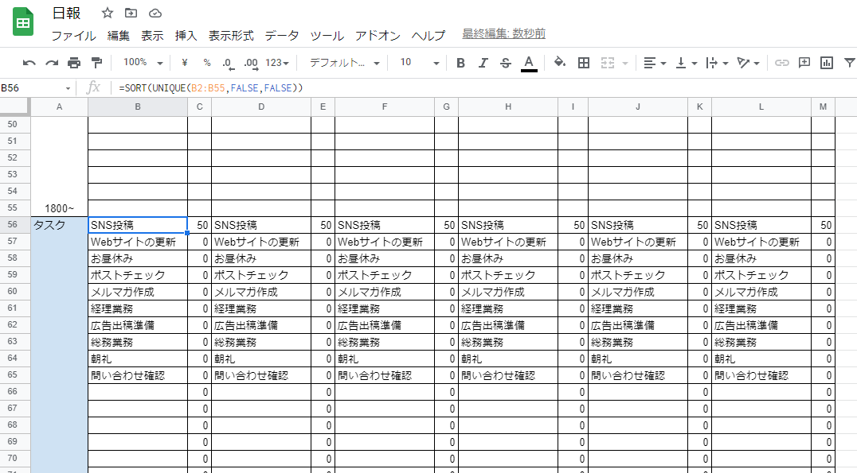Open the Google Sheets home icon
857x473 pixels.
(23, 22)
